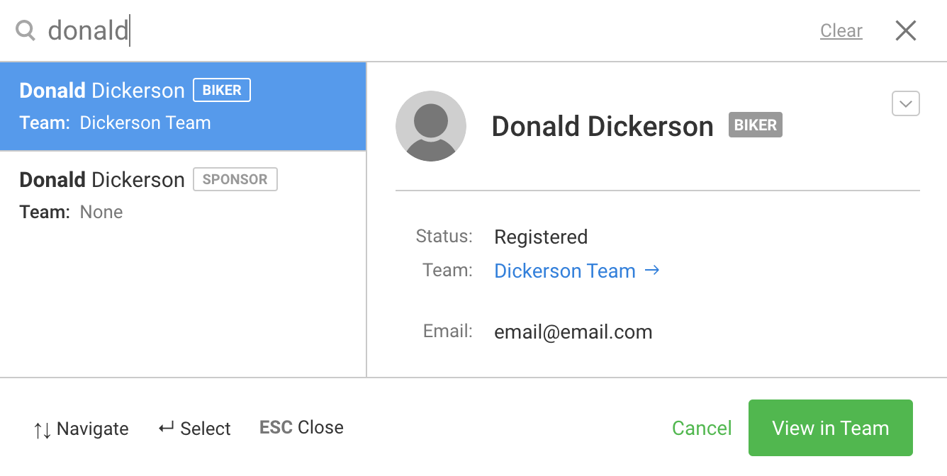Open the Dickerson Team link
Screen dimensions: 947x476
tap(564, 271)
